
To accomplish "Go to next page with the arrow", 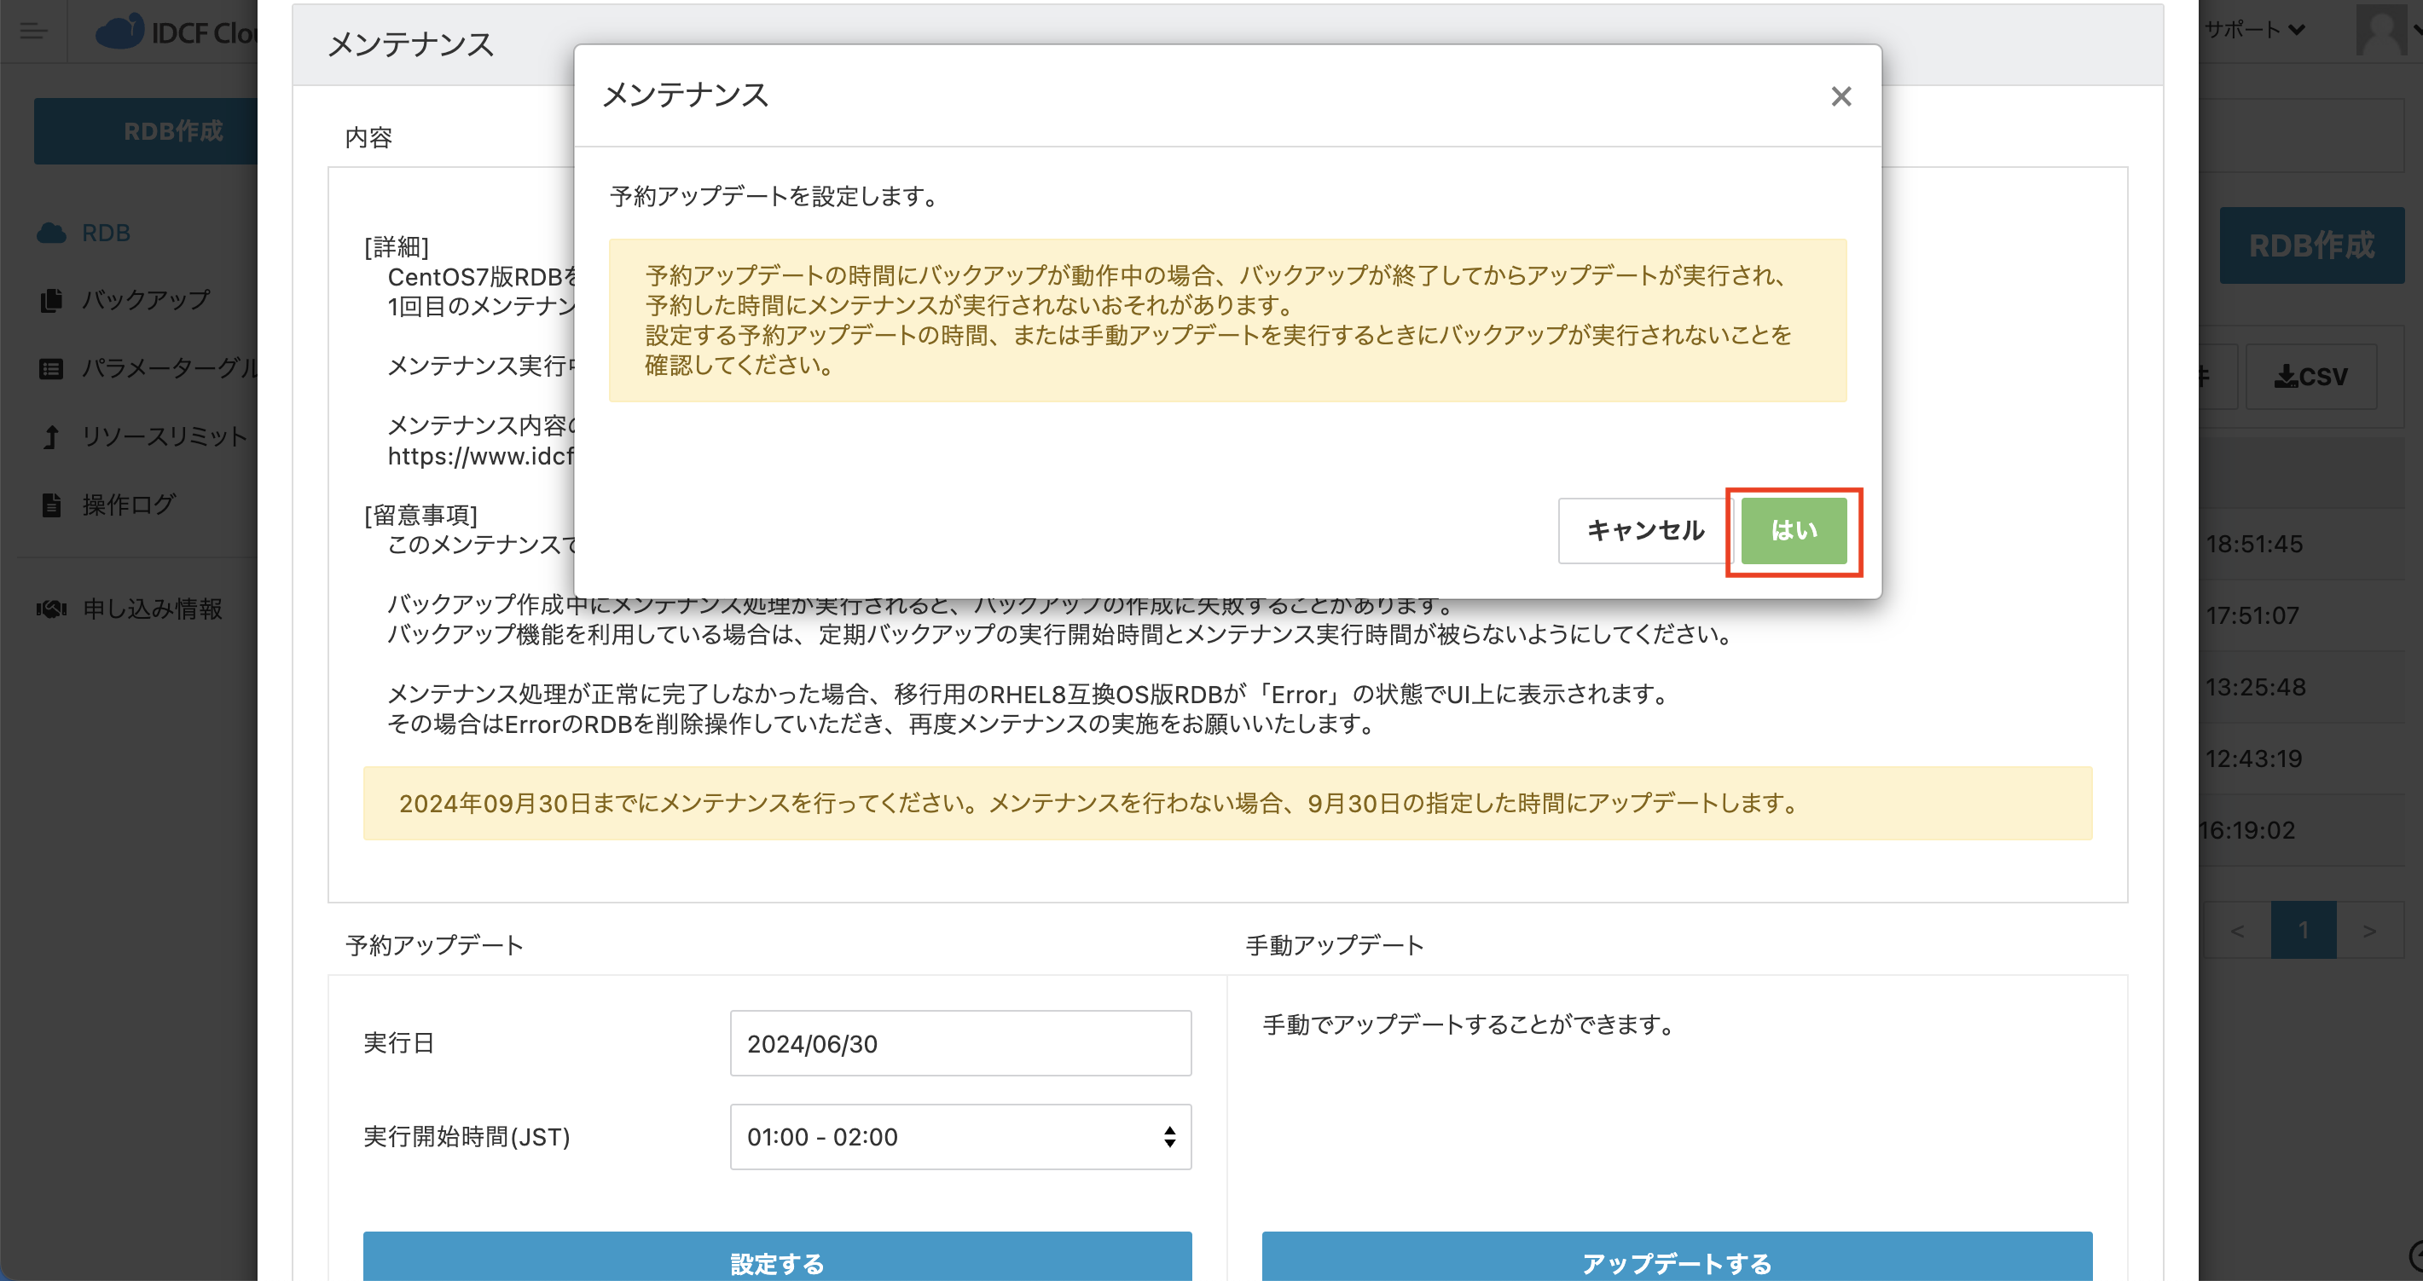I will (x=2368, y=931).
